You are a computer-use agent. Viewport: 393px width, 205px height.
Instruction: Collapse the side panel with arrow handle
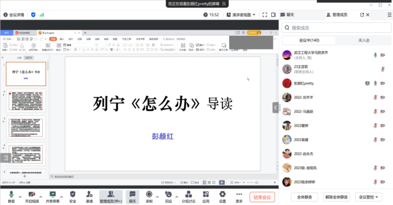276,108
